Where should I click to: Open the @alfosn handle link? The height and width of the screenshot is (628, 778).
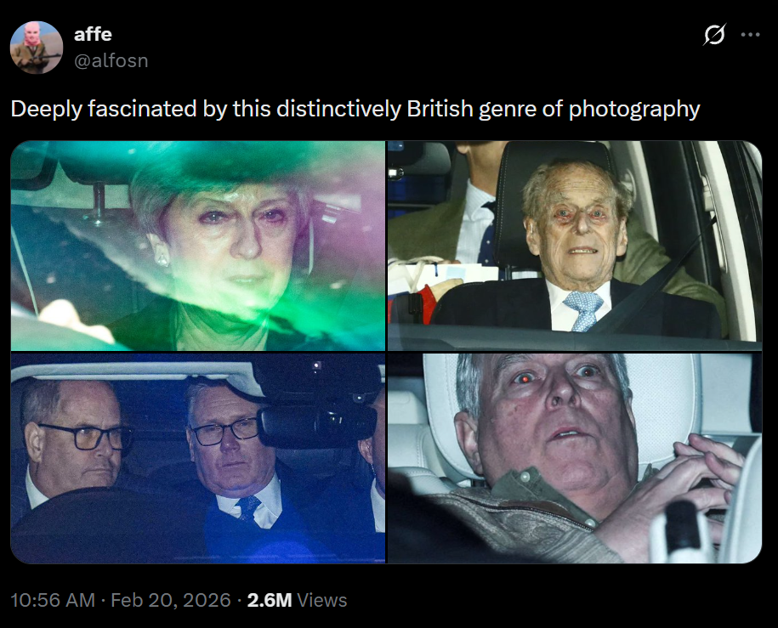(x=111, y=60)
